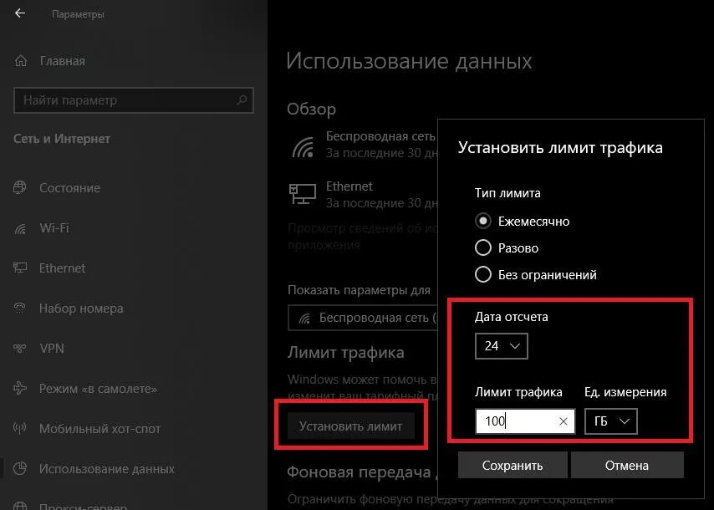Open the VPN section

point(52,349)
